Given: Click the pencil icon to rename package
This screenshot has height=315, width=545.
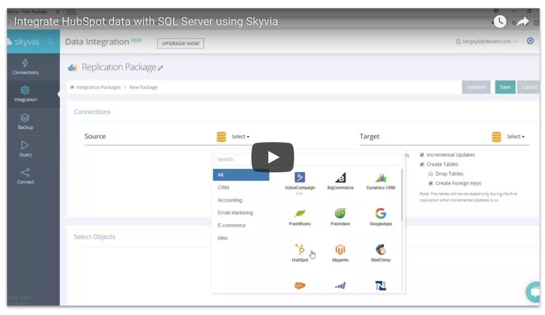Looking at the screenshot, I should (x=160, y=68).
